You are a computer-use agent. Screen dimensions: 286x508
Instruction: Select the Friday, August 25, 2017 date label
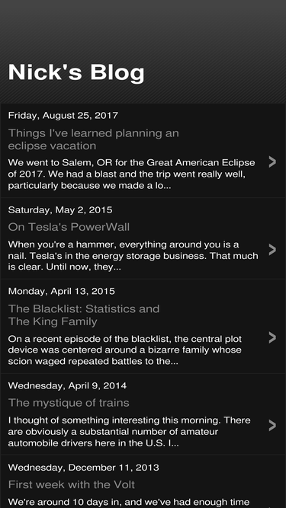[63, 115]
